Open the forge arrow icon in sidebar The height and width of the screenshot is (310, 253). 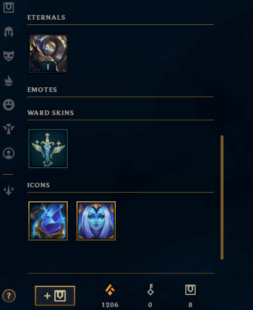tap(9, 190)
